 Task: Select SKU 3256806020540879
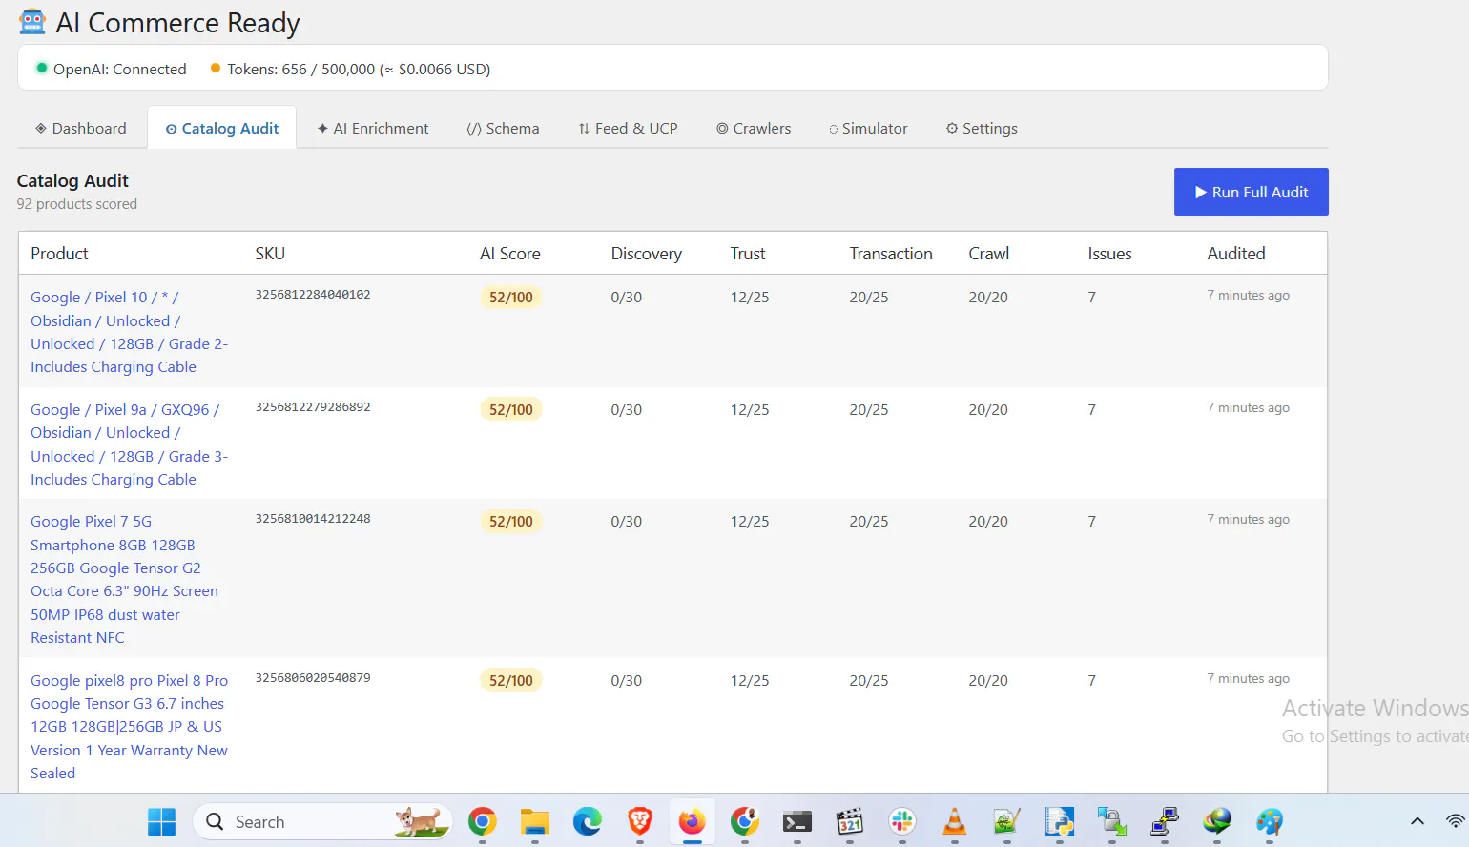pos(313,678)
